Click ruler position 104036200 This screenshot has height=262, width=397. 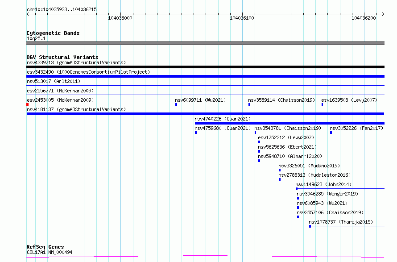tap(364, 18)
